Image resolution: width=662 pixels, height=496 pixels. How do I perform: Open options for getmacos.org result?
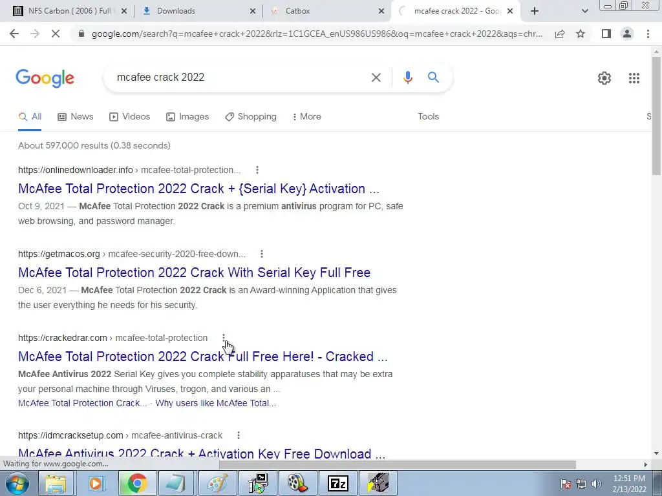point(262,254)
